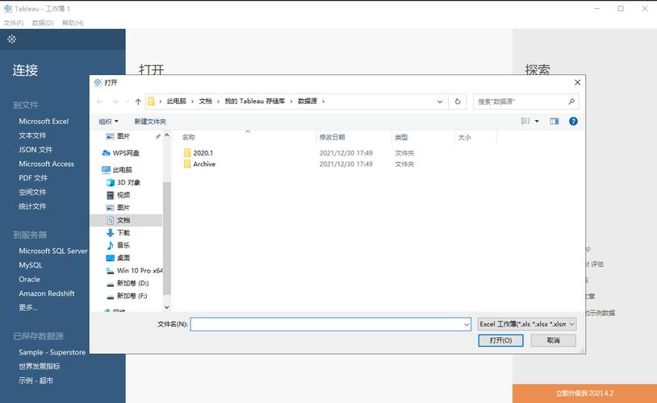
Task: Go back with the dialog's back arrow
Action: (x=100, y=102)
